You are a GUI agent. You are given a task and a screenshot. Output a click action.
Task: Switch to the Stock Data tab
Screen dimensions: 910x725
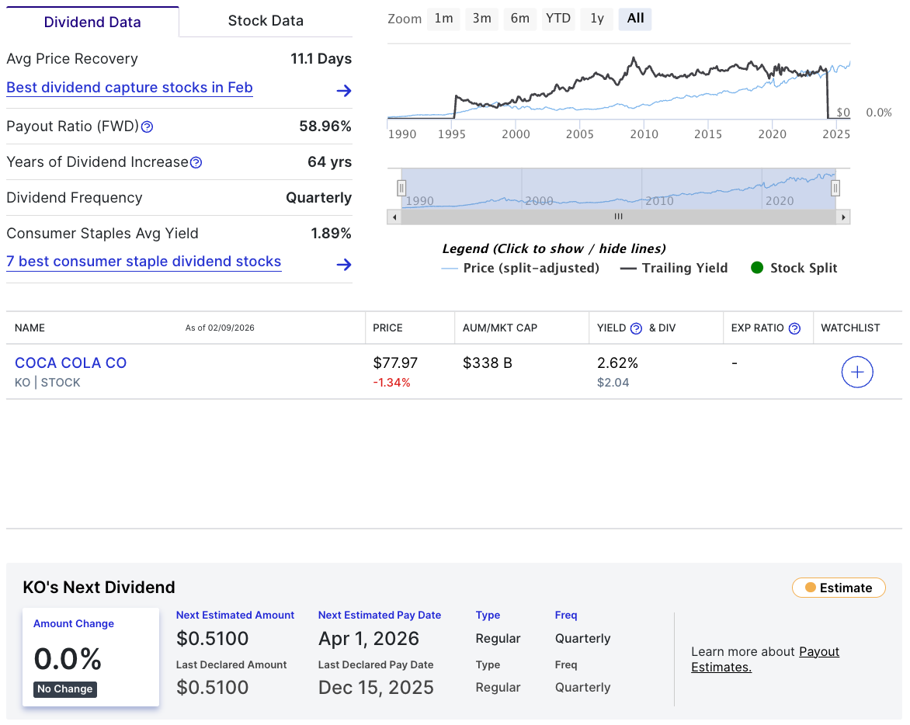(x=264, y=21)
